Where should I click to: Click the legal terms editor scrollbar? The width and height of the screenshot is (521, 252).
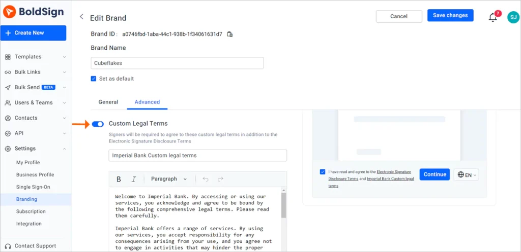click(x=284, y=205)
